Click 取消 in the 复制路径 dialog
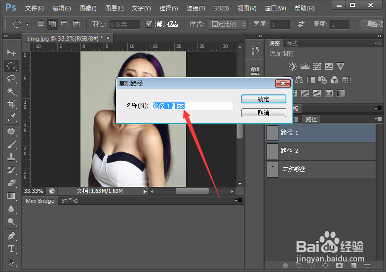The image size is (386, 272). click(264, 113)
